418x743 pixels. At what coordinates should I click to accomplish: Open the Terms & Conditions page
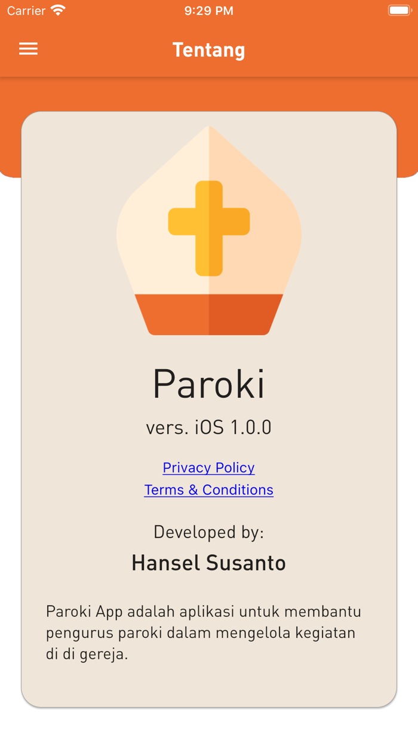pyautogui.click(x=208, y=490)
